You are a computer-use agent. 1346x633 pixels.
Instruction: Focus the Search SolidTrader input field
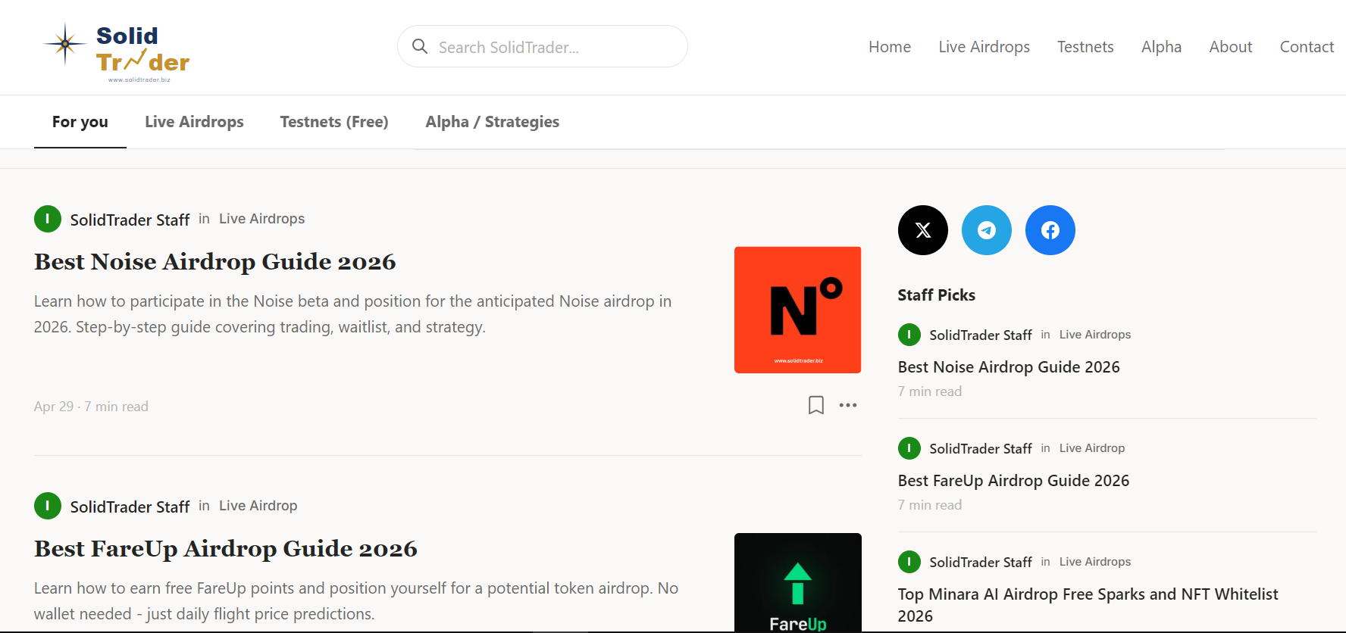coord(543,47)
